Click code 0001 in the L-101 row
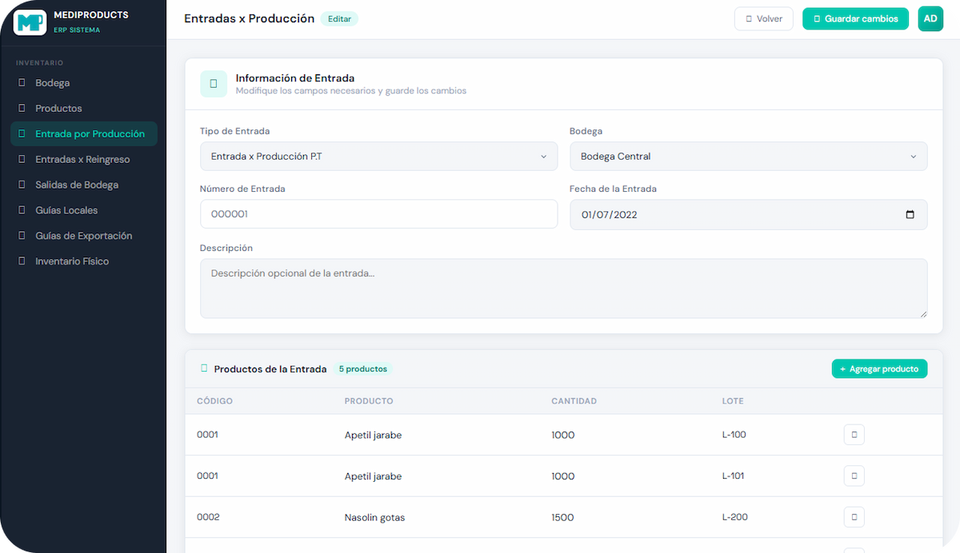 click(207, 475)
